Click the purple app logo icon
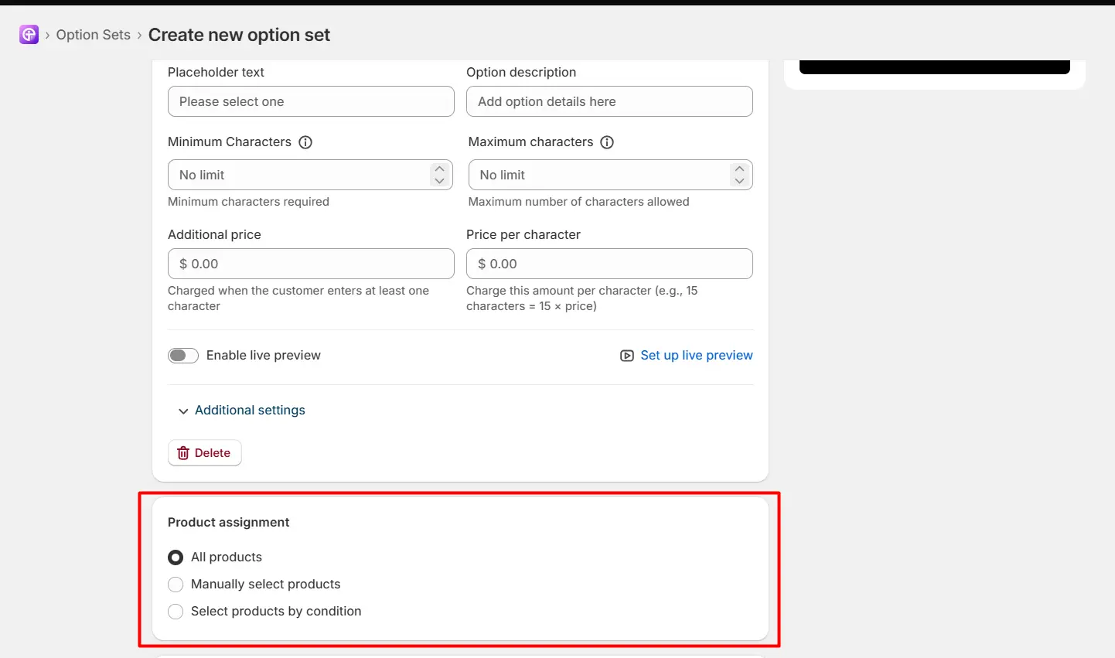This screenshot has height=658, width=1115. (29, 35)
